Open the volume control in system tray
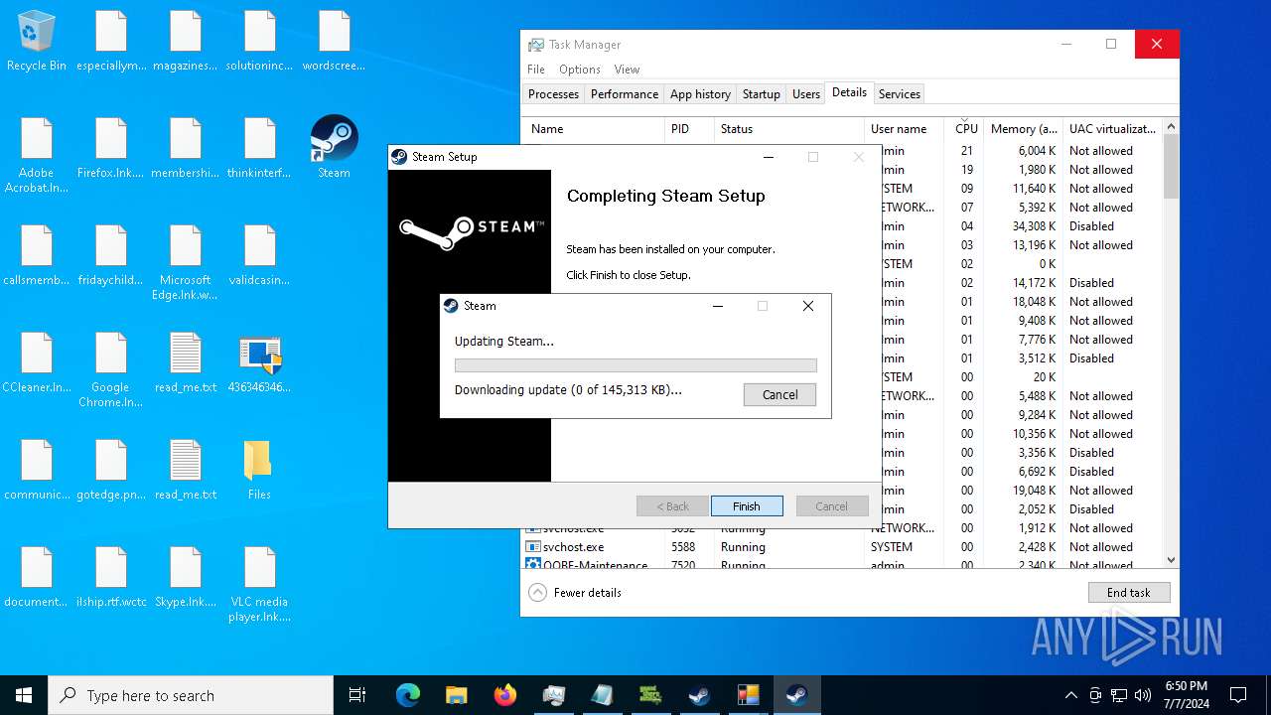Viewport: 1271px width, 715px height. coord(1142,695)
